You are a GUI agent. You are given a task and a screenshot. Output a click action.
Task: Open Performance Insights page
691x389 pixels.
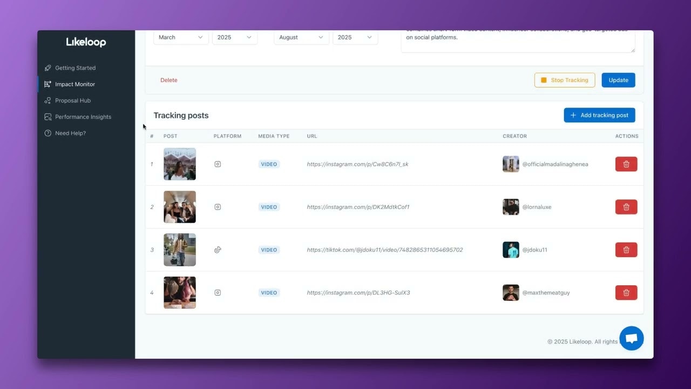(83, 117)
